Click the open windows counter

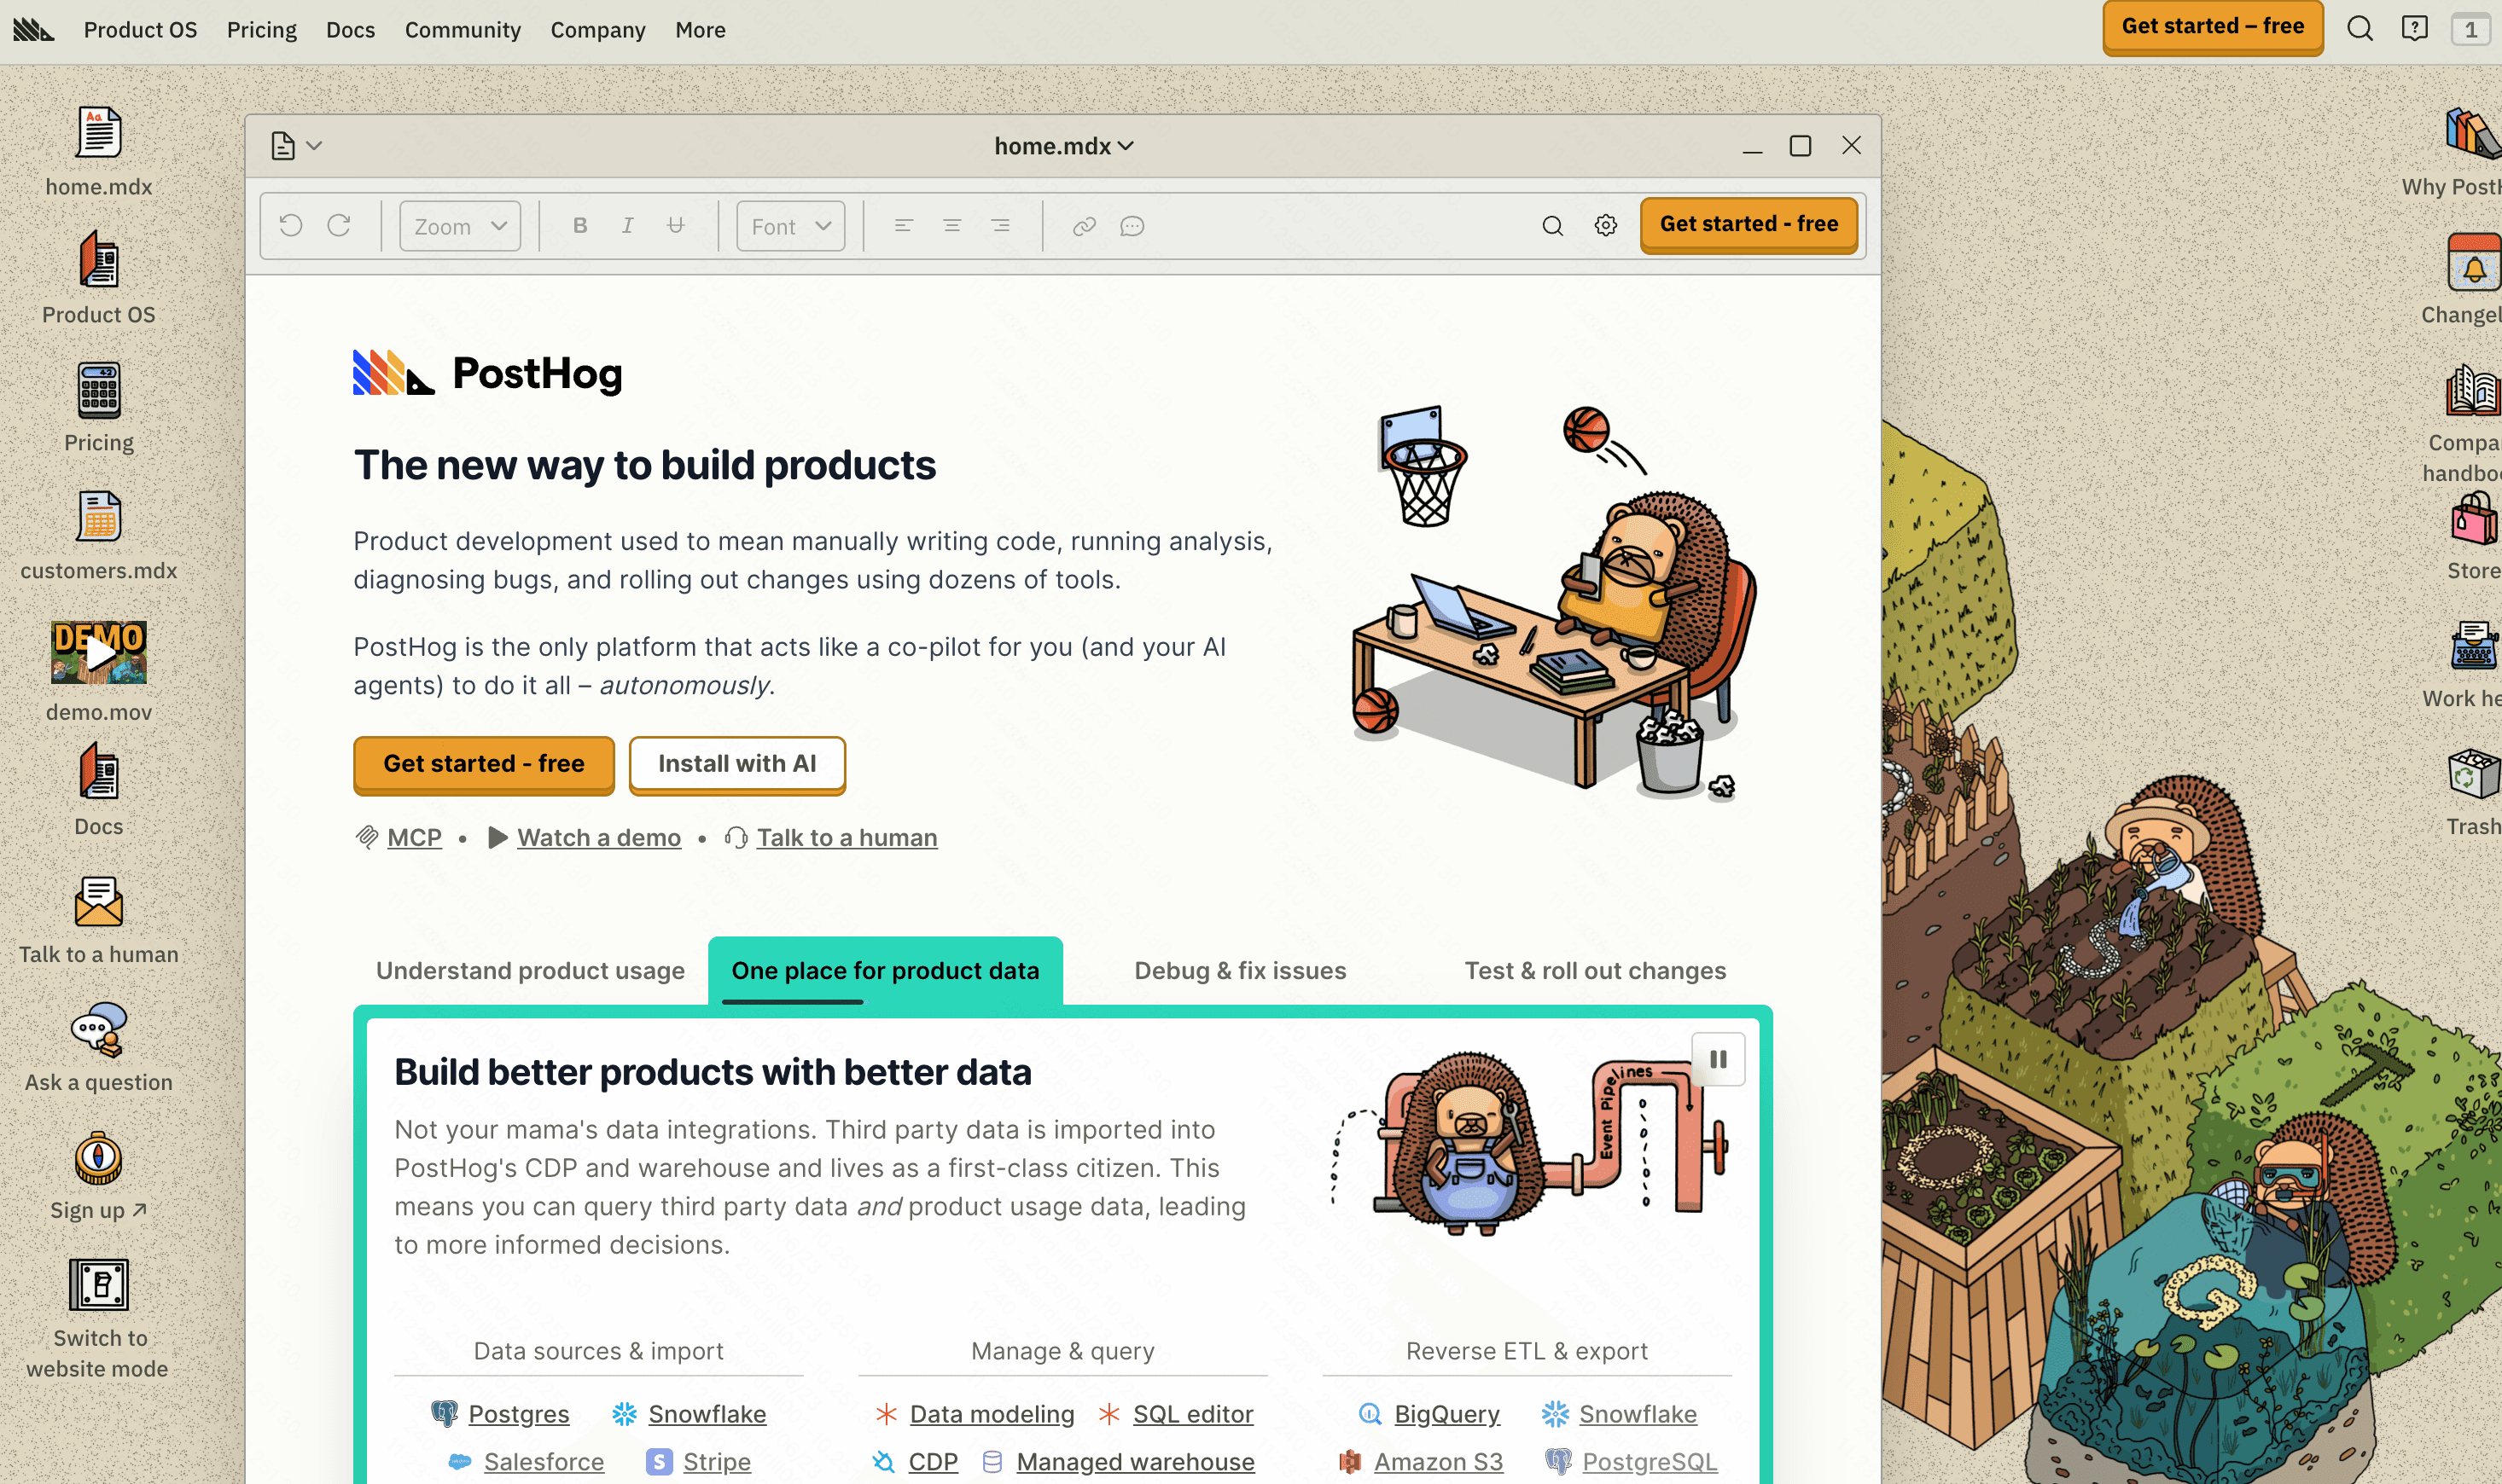(x=2470, y=29)
